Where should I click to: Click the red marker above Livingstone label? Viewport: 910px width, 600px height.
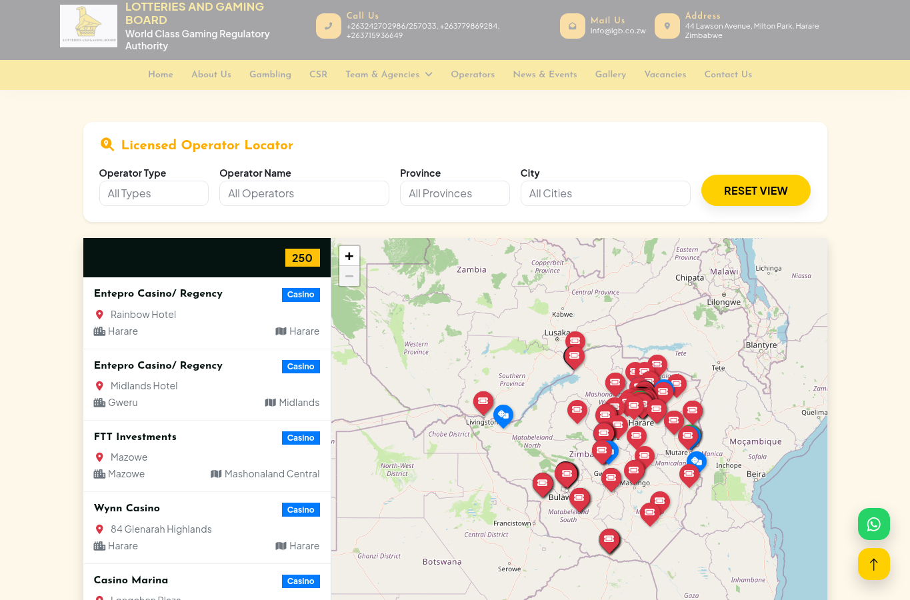point(483,402)
